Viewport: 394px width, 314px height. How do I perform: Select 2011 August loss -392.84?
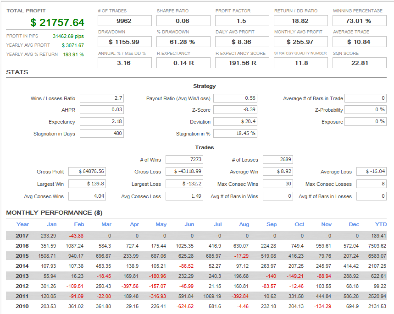[240, 296]
